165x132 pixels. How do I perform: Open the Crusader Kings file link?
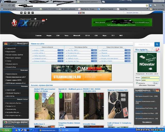pos(89,124)
